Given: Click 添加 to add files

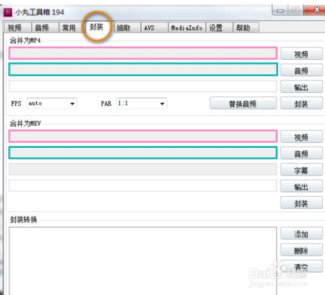Looking at the screenshot, I should tap(302, 234).
